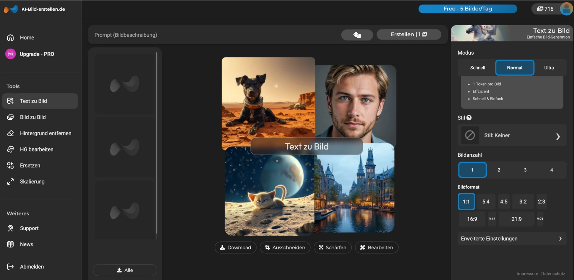
Task: Click the Hintergrund entfernen eraser icon
Action: 10,133
